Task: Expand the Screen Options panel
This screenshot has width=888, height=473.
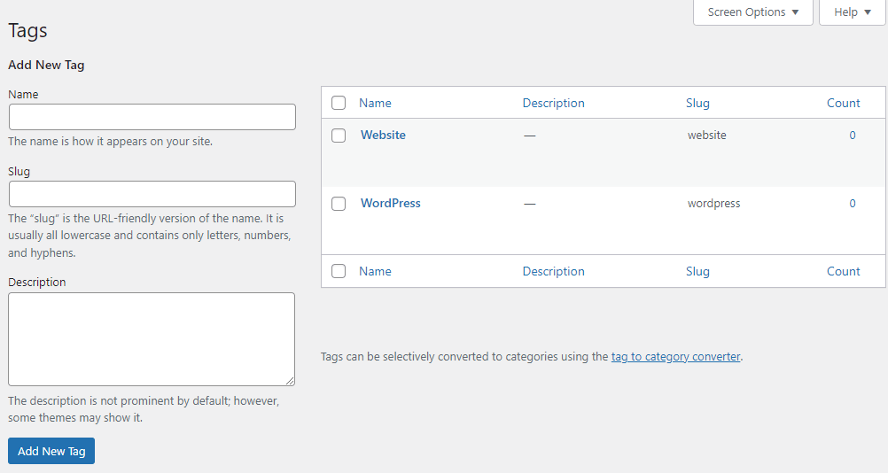Action: pos(752,12)
